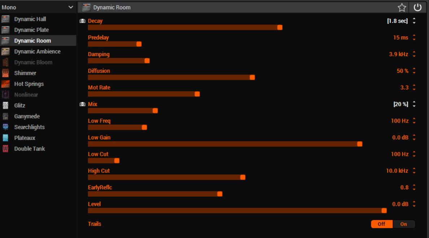Click the Diffusion slider handle

pos(252,77)
